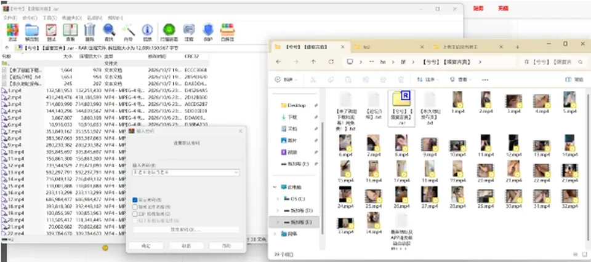This screenshot has height=262, width=591.
Task: Click the Delete trash bin icon in WinRAR
Action: pyautogui.click(x=90, y=31)
